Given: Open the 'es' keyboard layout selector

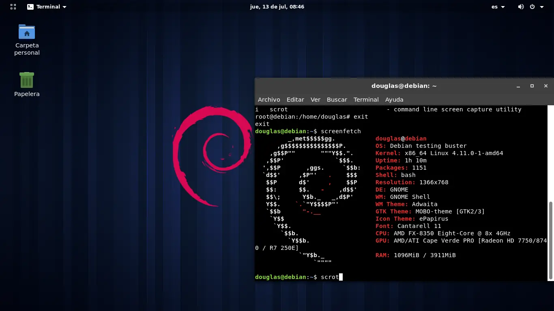Looking at the screenshot, I should coord(498,7).
